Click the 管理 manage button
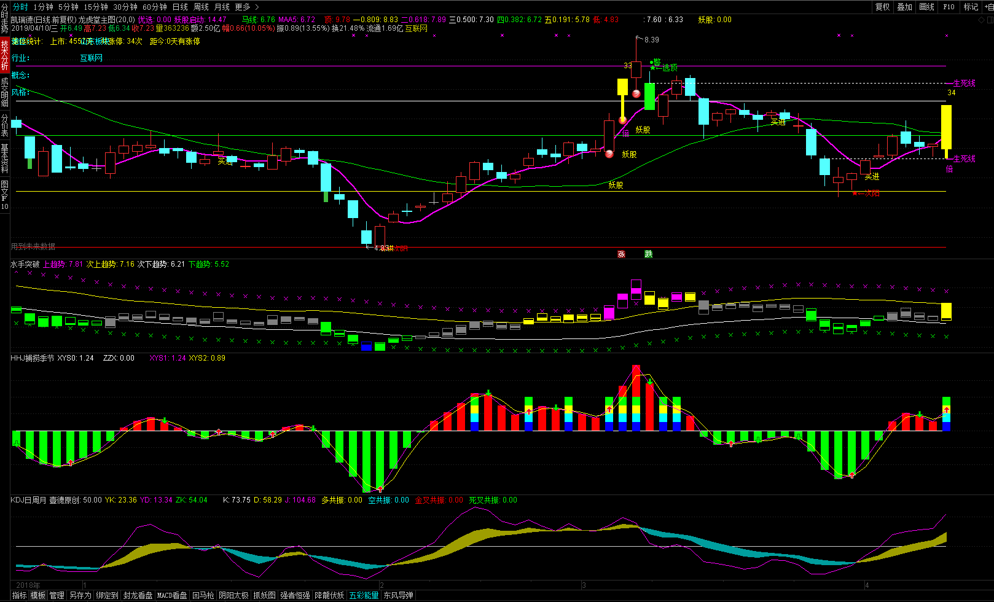The width and height of the screenshot is (994, 602). 57,595
